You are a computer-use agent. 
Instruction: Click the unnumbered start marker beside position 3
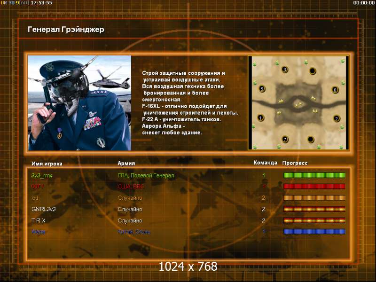pos(313,71)
